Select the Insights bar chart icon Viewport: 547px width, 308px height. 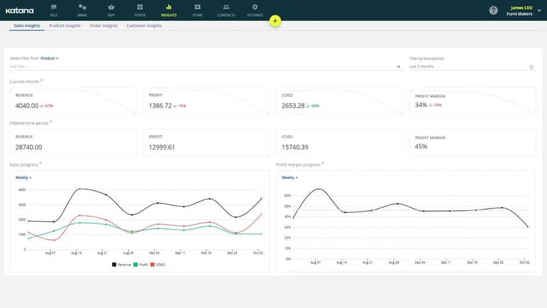[169, 8]
